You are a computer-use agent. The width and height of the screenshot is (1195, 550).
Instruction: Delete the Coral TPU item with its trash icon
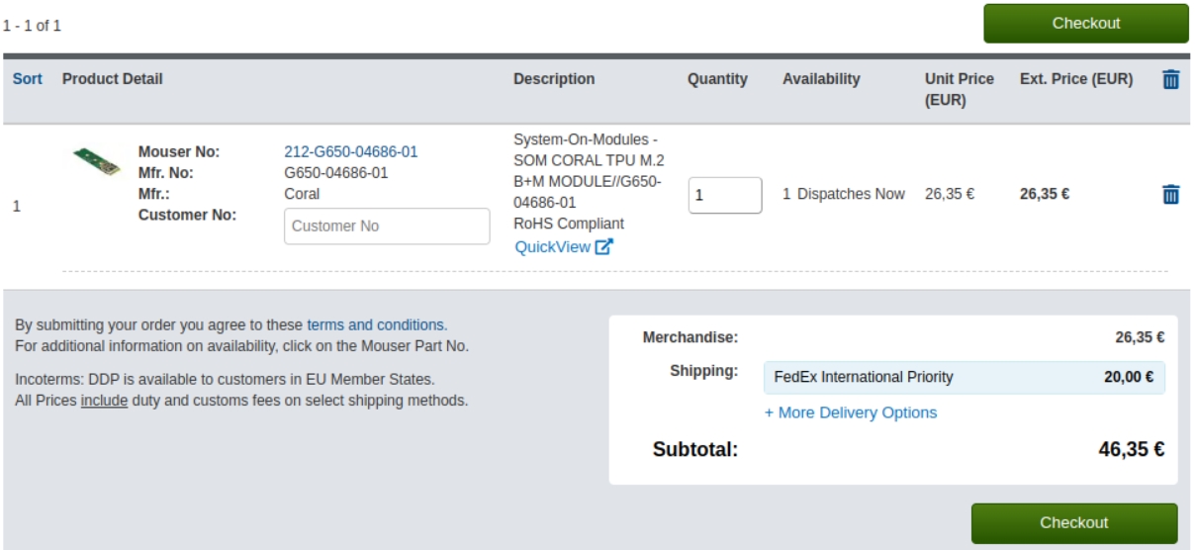click(x=1170, y=194)
